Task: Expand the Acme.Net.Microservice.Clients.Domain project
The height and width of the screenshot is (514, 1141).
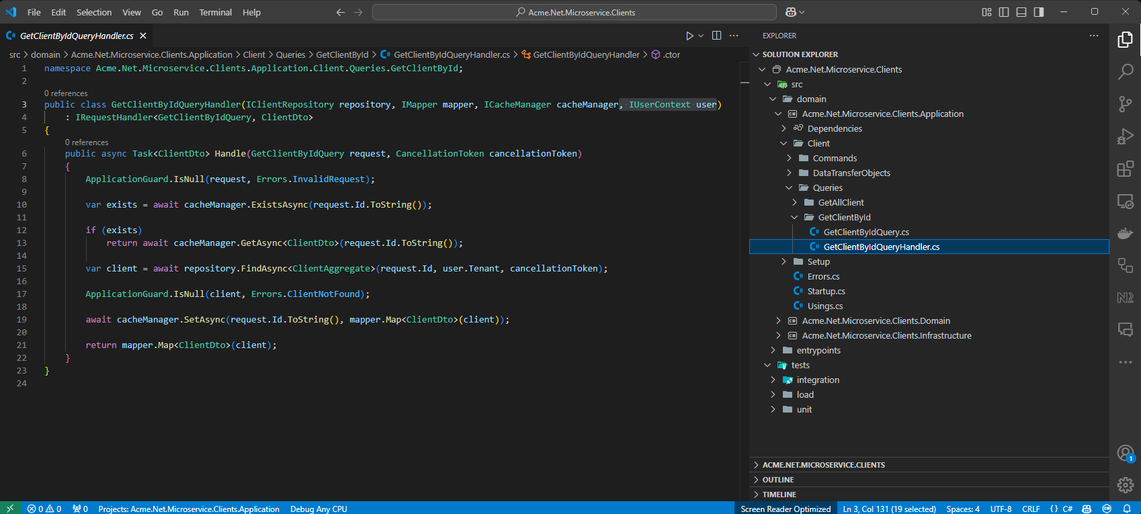Action: point(778,320)
